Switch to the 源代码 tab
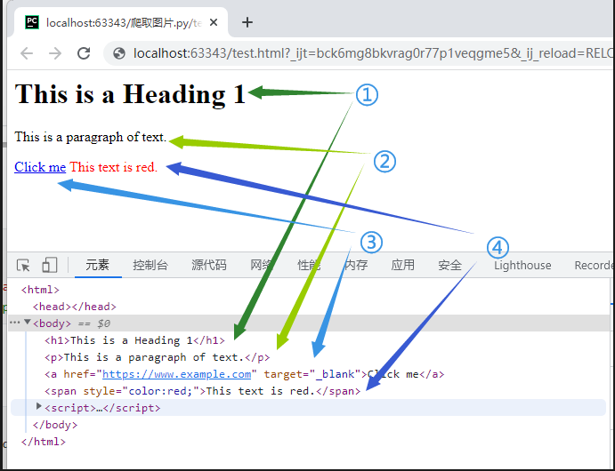The height and width of the screenshot is (471, 615). pyautogui.click(x=208, y=265)
